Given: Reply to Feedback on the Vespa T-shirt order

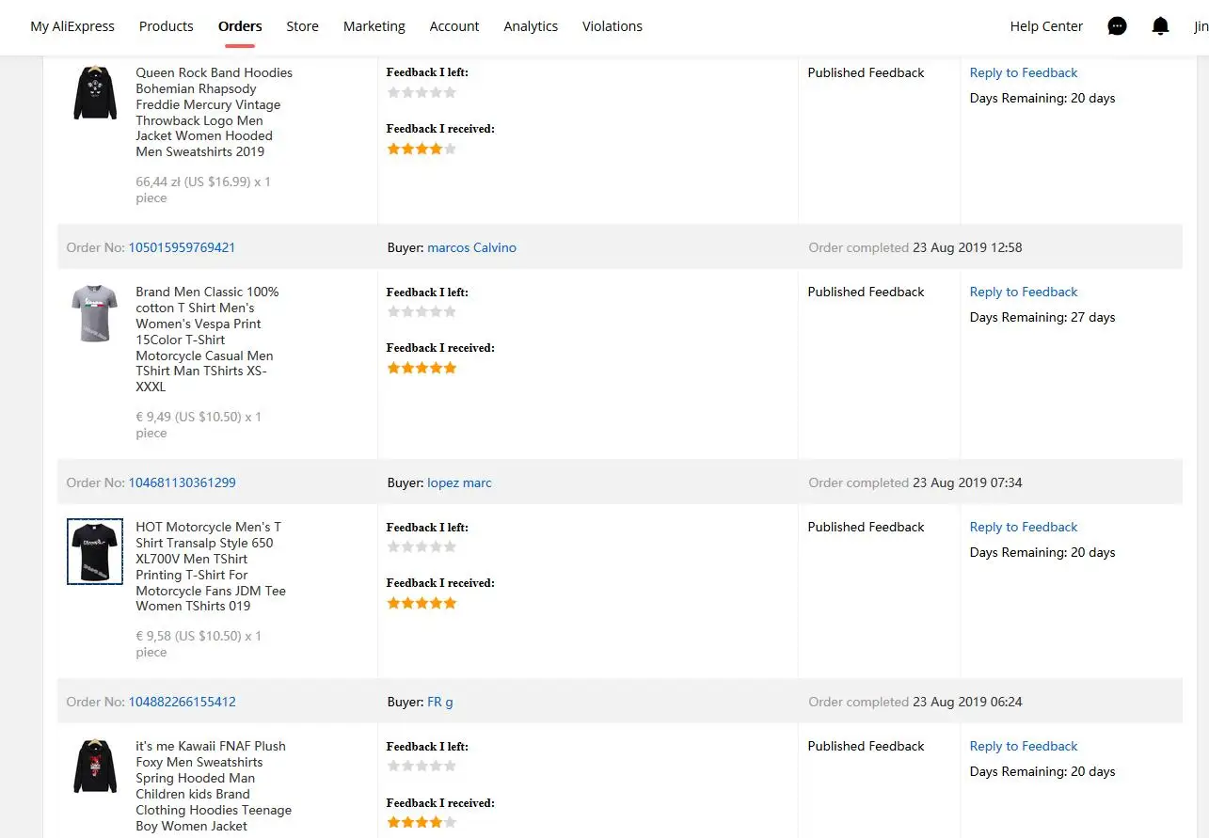Looking at the screenshot, I should 1024,292.
